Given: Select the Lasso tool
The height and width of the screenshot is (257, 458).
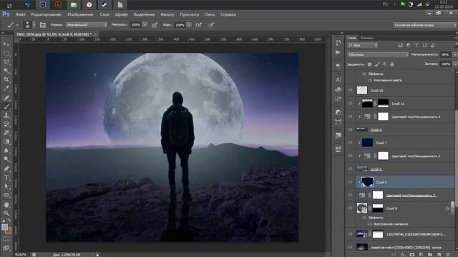Looking at the screenshot, I should 6,62.
